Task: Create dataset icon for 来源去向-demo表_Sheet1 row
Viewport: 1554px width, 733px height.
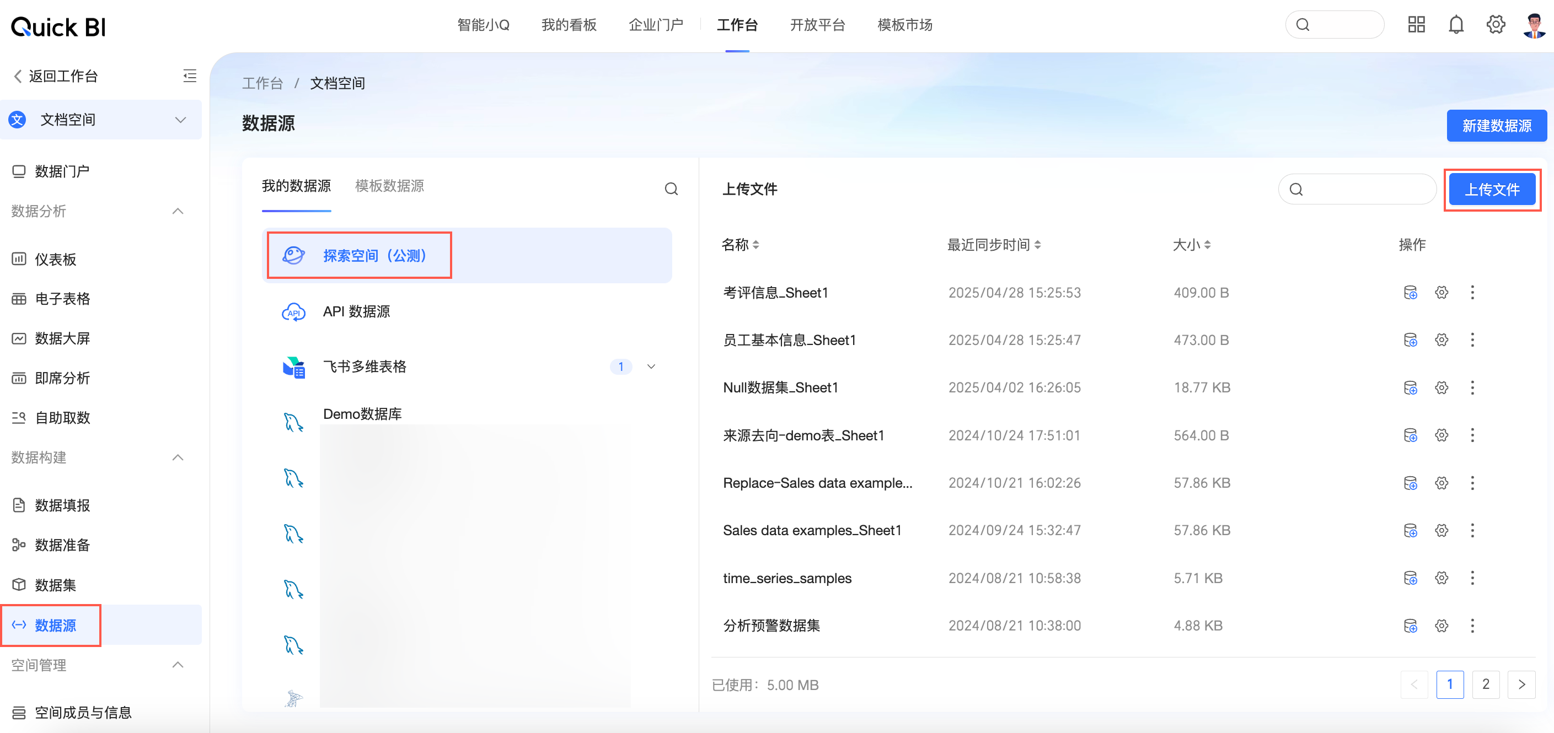Action: pyautogui.click(x=1410, y=435)
